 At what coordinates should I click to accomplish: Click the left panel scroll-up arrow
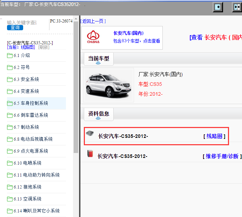coord(76,19)
